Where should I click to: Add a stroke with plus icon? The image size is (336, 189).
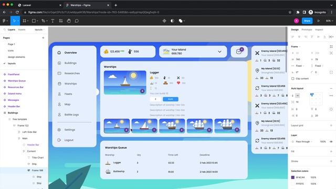pos(331,161)
